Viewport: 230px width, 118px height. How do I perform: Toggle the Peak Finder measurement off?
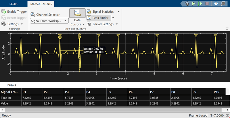pos(99,18)
